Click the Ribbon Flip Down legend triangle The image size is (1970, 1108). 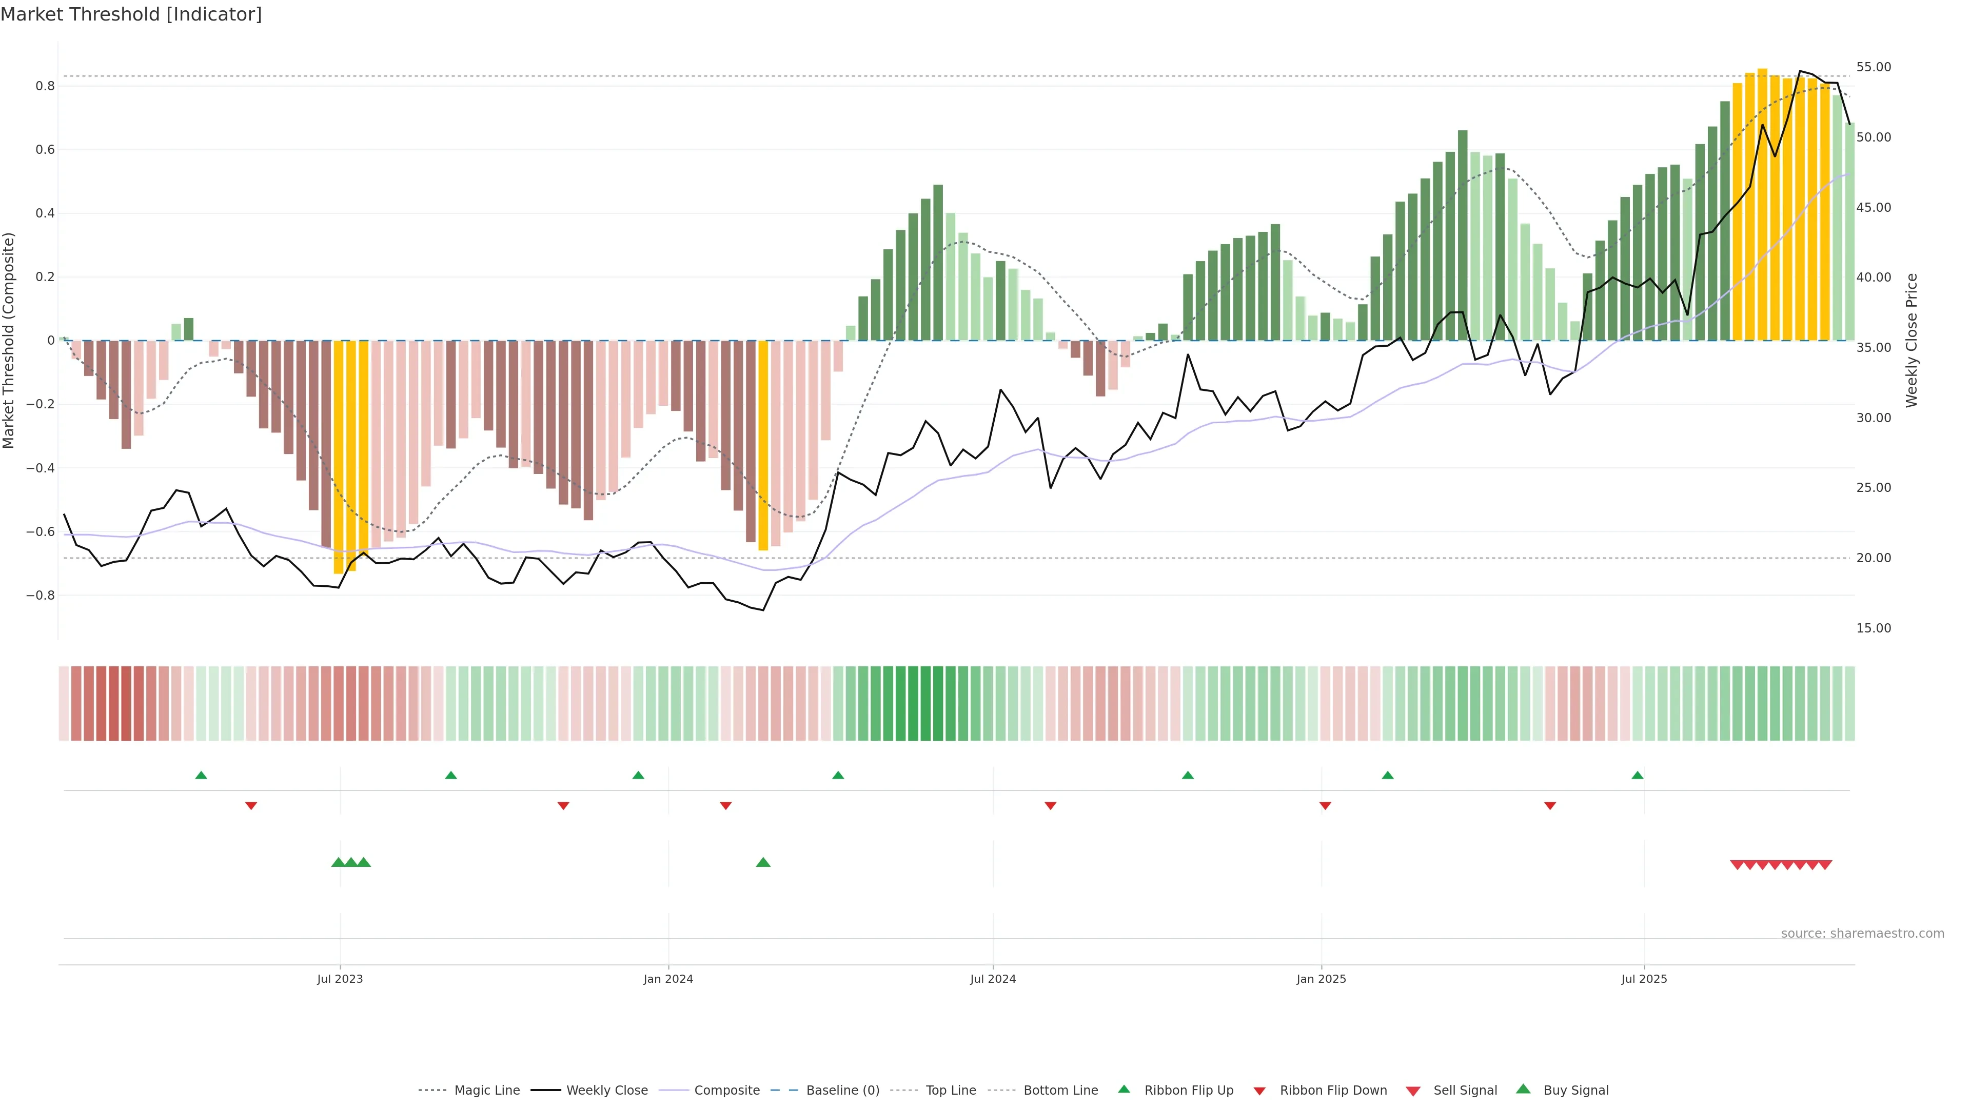pyautogui.click(x=1259, y=1091)
